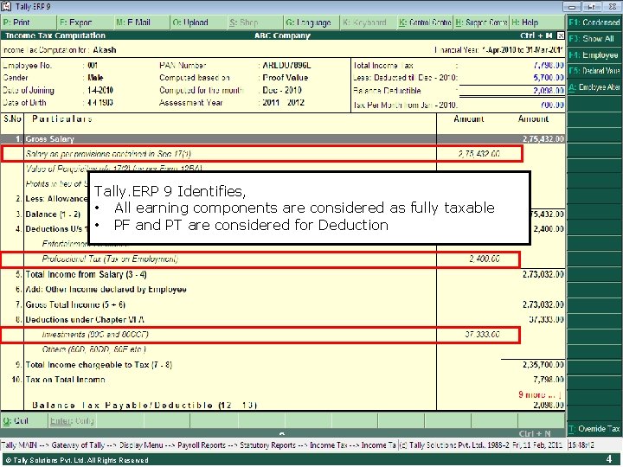Click the Enter: Config button
The height and width of the screenshot is (467, 623).
(72, 420)
